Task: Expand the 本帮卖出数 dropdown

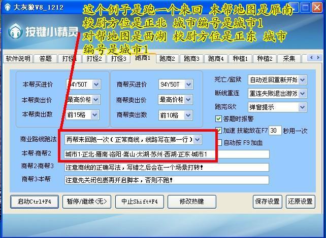Action: [95, 115]
